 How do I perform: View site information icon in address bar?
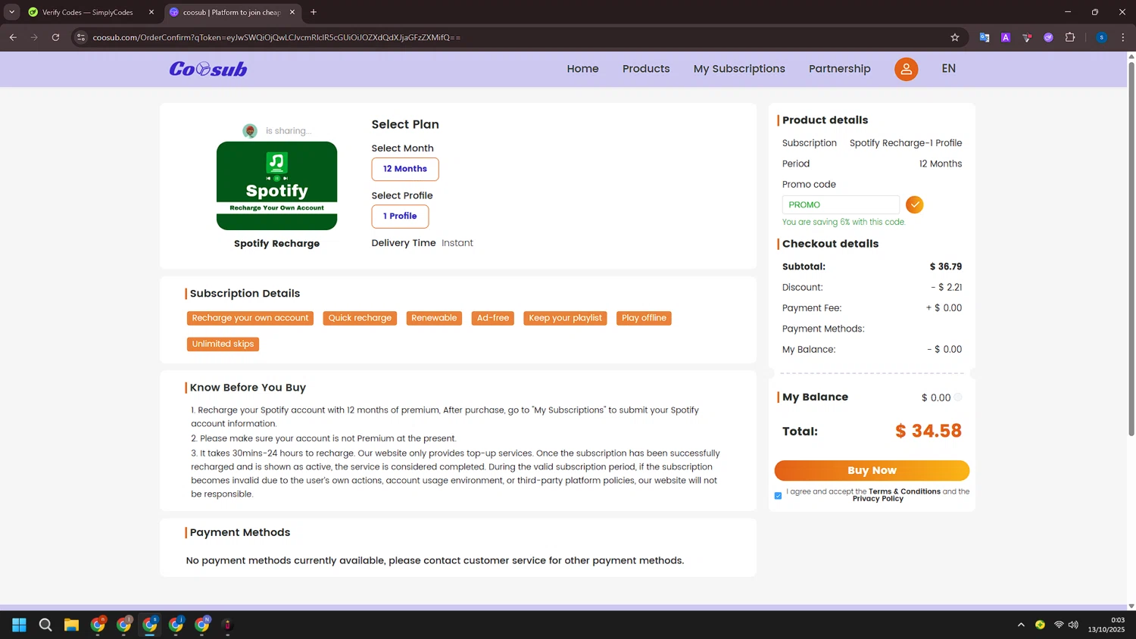(81, 37)
